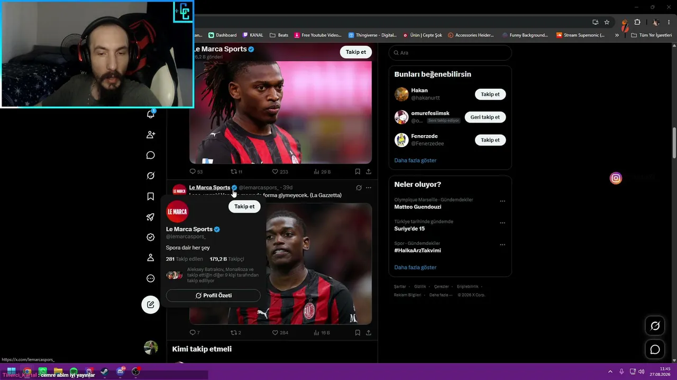Open Tüm Yer İşaretleri bookmarks folder

point(651,35)
